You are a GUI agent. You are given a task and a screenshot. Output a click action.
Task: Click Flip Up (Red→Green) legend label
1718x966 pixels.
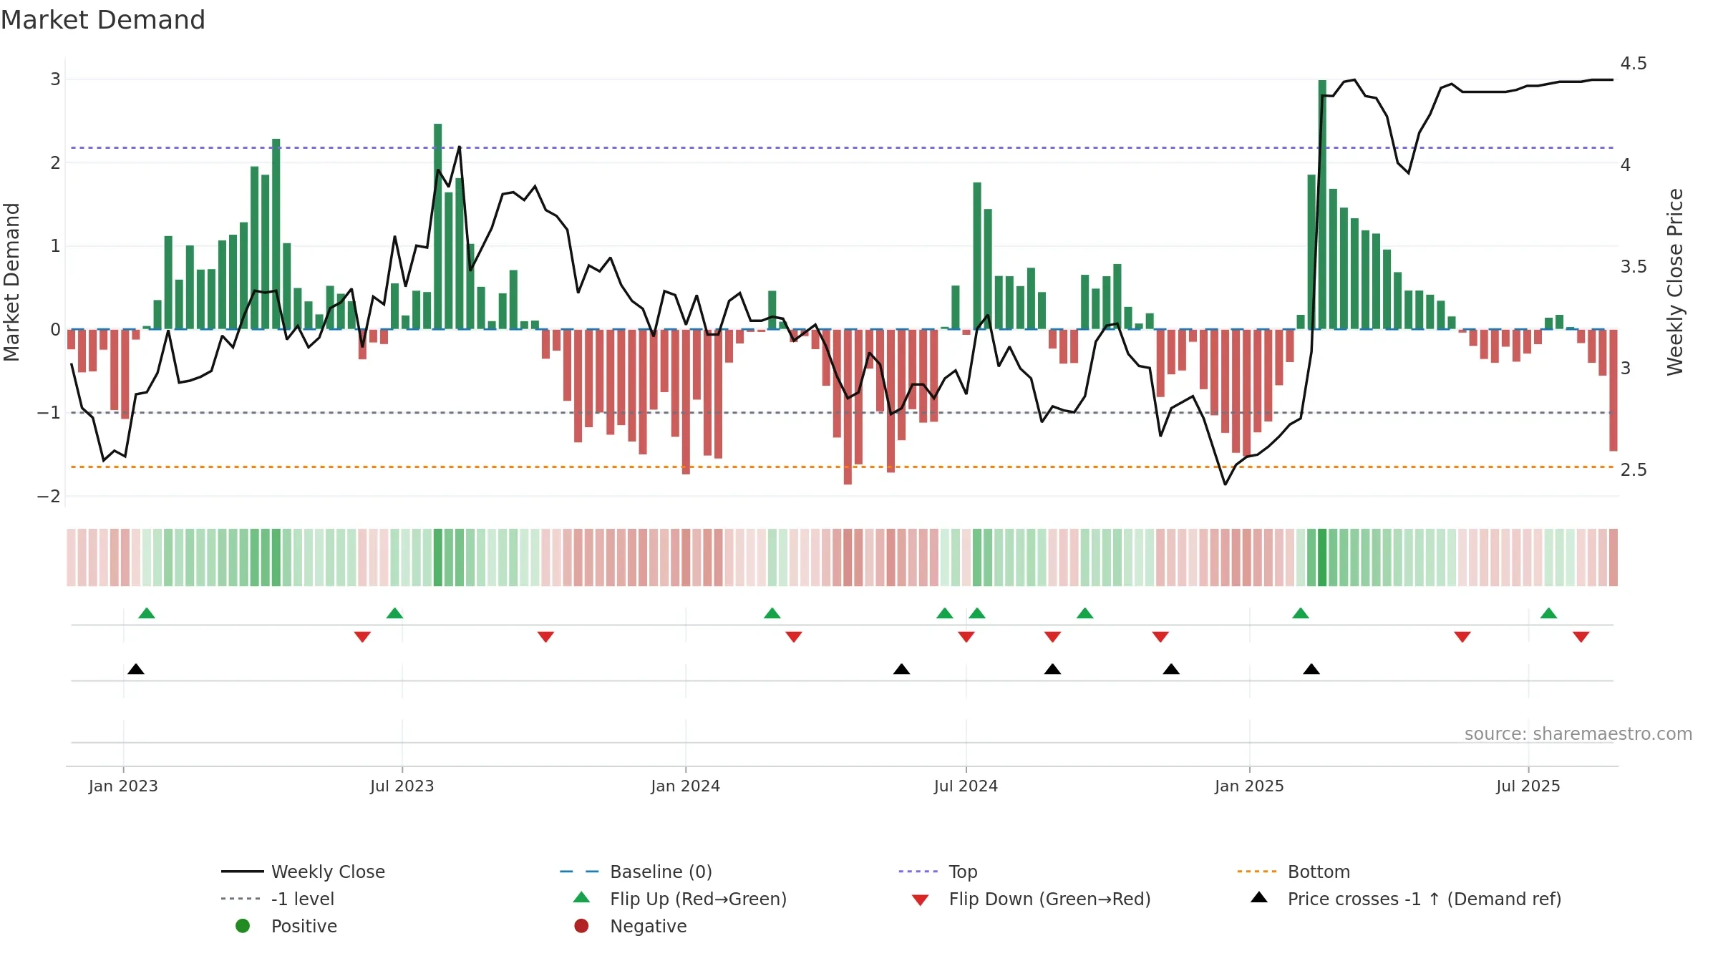(x=698, y=899)
